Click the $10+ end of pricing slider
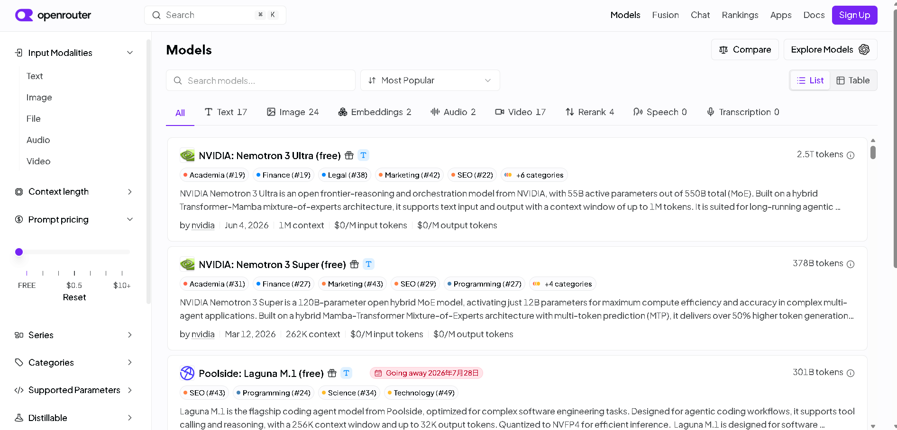Screen dimensions: 897x430 coord(122,286)
